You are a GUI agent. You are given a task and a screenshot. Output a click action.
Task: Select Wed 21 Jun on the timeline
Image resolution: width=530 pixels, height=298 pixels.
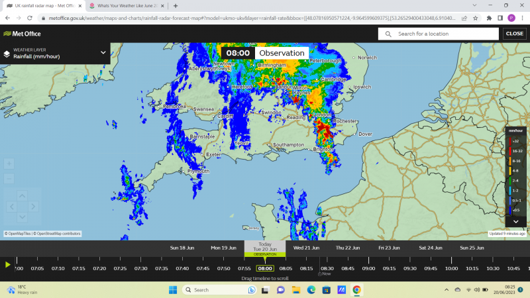tap(306, 248)
